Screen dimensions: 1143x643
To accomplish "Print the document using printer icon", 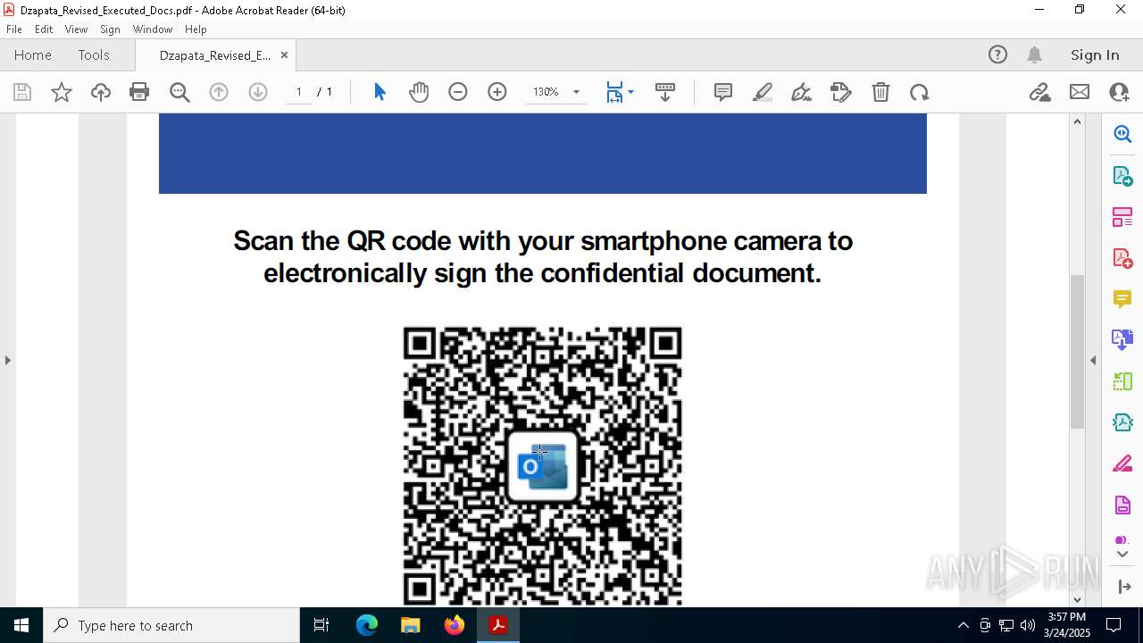I will 139,92.
